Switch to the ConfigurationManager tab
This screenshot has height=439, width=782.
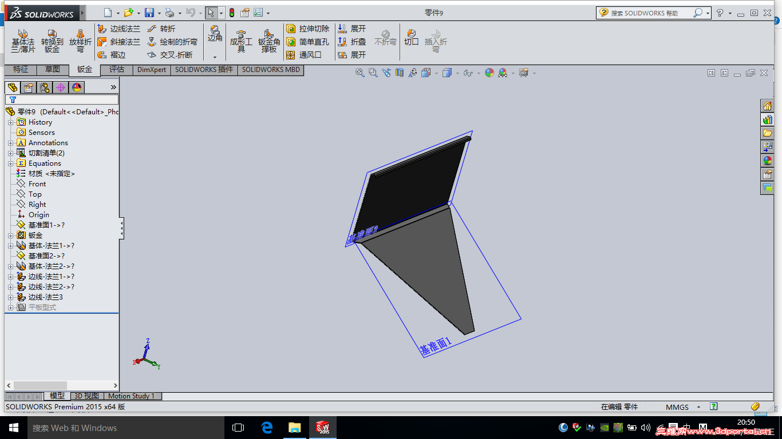(45, 87)
